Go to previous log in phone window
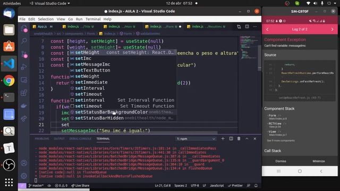340x191 pixels. 267,29
